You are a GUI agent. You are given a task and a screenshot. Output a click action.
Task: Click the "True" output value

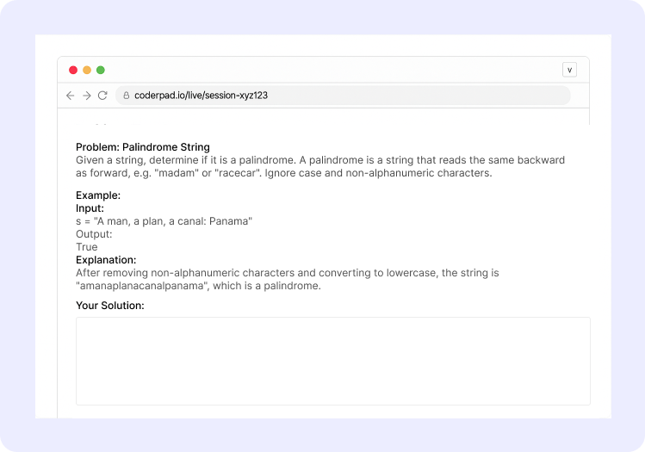(87, 247)
